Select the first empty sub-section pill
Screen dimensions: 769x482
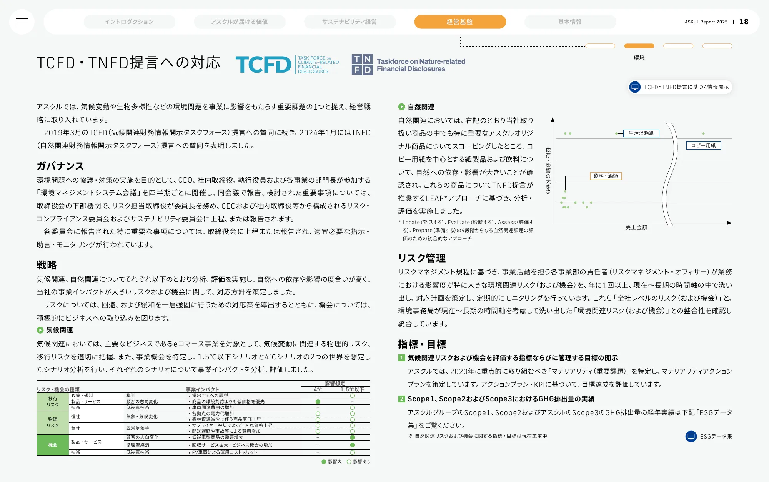[x=600, y=46]
